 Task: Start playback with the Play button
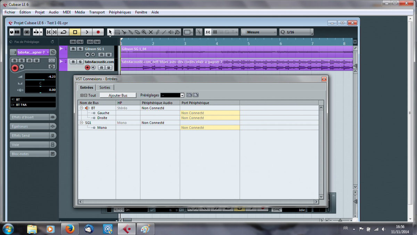87,32
